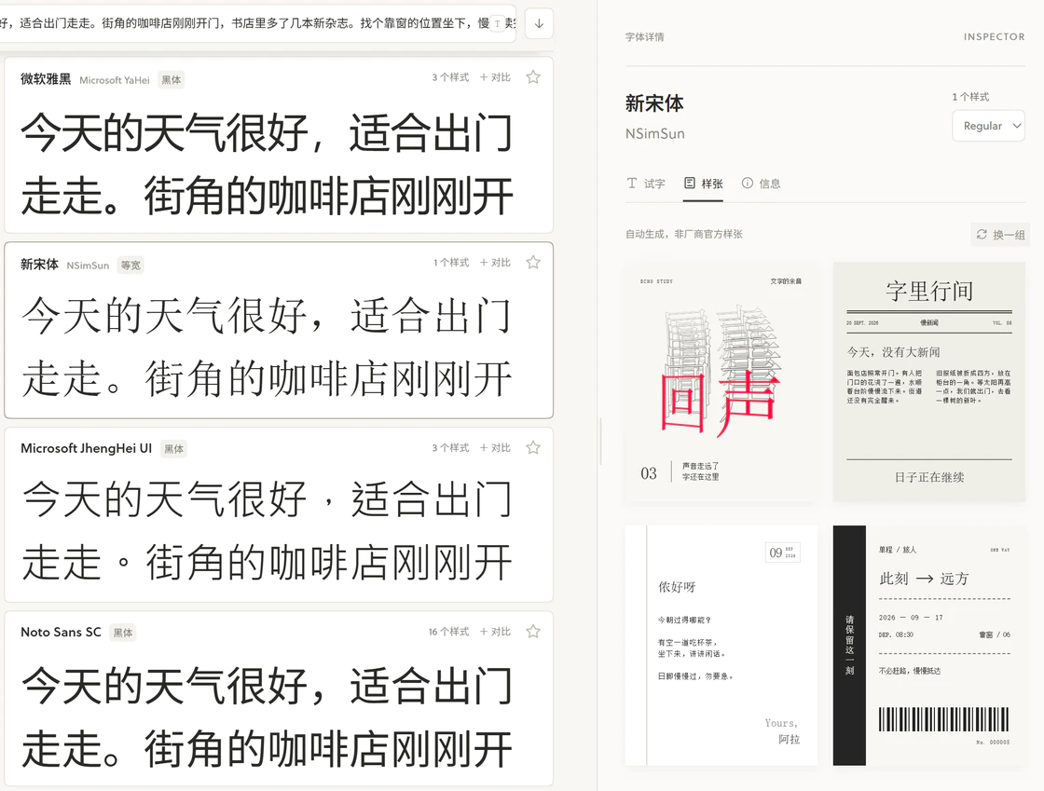Click the 自动生成，非厂商官方样张 note
This screenshot has width=1044, height=791.
(x=684, y=234)
